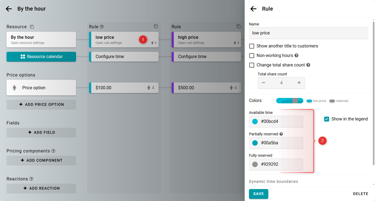Viewport: 375px width, 201px height.
Task: Configure time for low price rule
Action: click(124, 57)
